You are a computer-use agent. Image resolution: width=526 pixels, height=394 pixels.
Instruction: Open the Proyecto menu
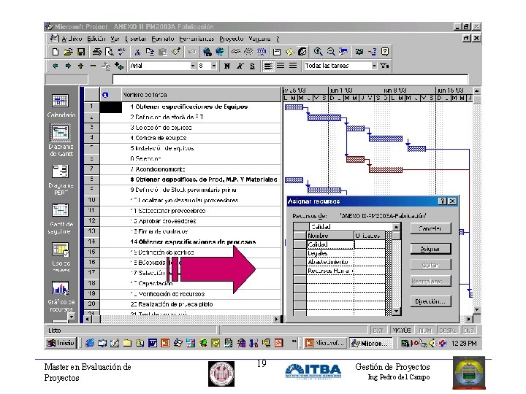232,39
